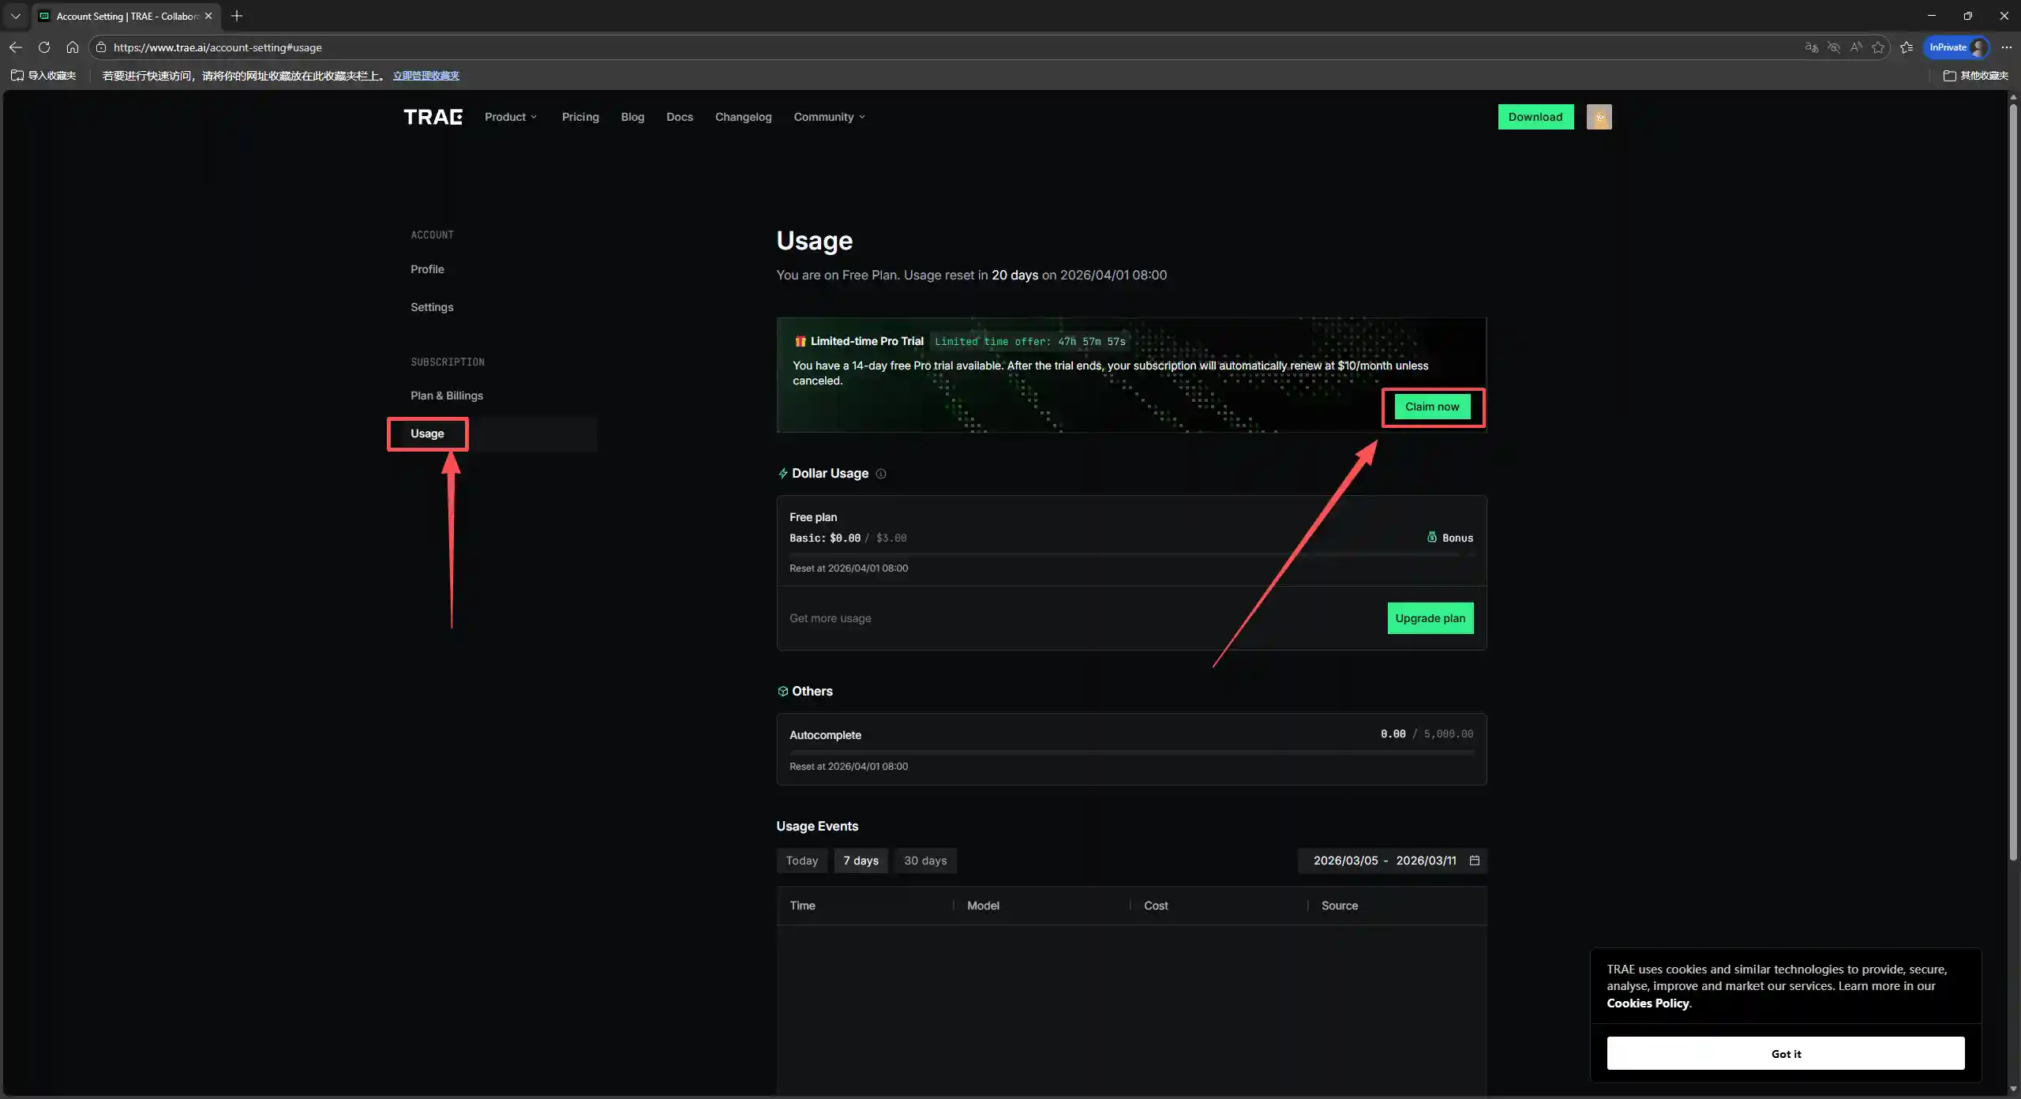
Task: Select the 7 days filter
Action: coord(861,861)
